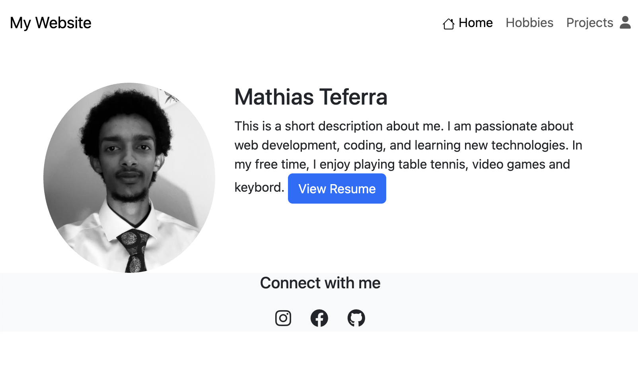Click the line starting my free time

point(402,164)
